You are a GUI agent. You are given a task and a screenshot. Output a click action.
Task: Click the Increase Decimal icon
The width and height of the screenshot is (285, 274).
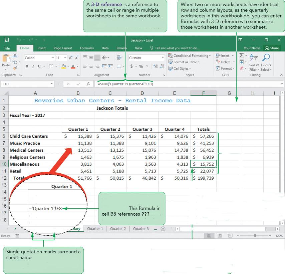155,66
